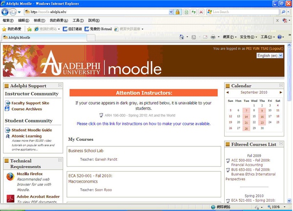Click the compatibility view page icon
293x211 pixels.
point(187,12)
